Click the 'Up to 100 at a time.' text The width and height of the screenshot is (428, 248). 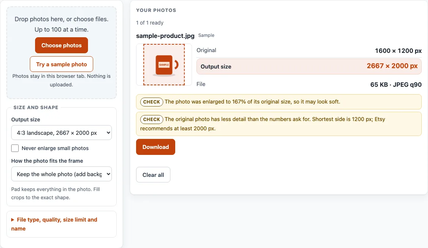point(62,29)
